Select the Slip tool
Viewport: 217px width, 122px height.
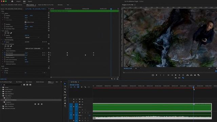[x=65, y=95]
